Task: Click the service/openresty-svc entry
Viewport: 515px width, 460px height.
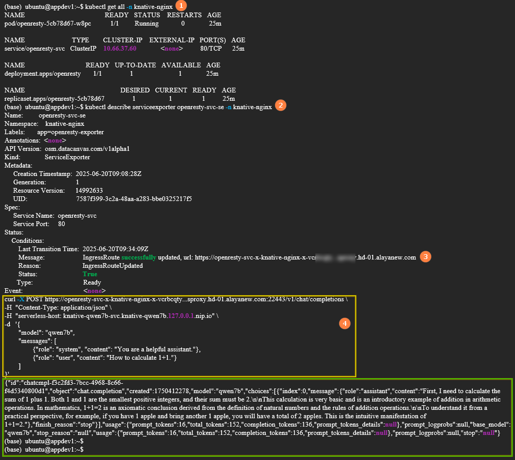Action: (33, 49)
